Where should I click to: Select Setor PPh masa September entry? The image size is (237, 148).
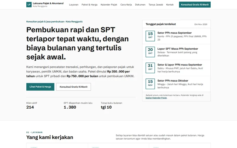click(176, 36)
